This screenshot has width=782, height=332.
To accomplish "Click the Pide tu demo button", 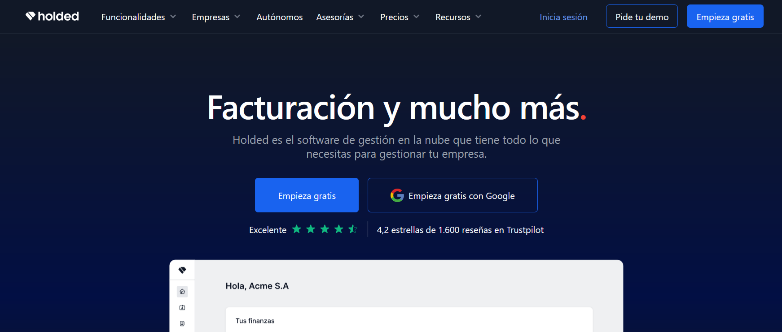I will pos(642,16).
